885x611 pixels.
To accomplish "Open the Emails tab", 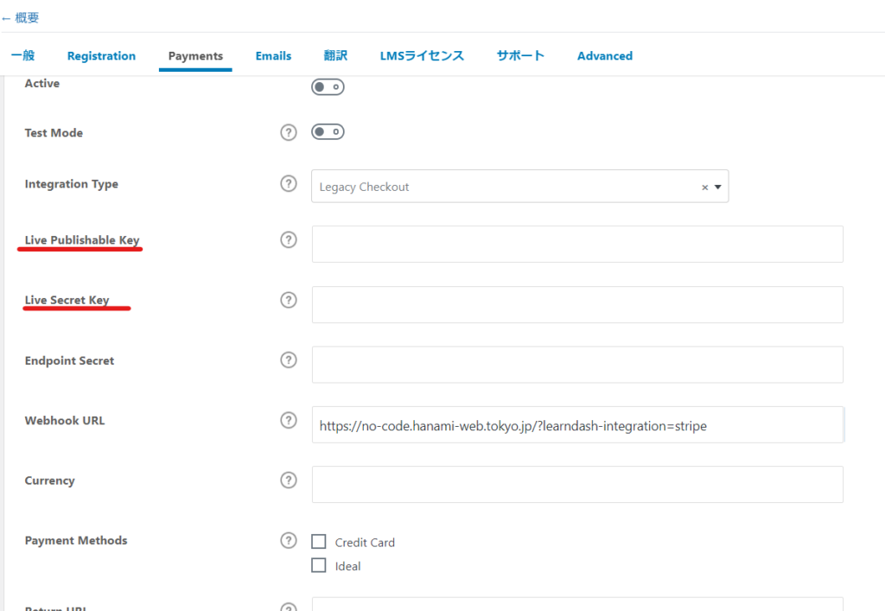I will [273, 56].
